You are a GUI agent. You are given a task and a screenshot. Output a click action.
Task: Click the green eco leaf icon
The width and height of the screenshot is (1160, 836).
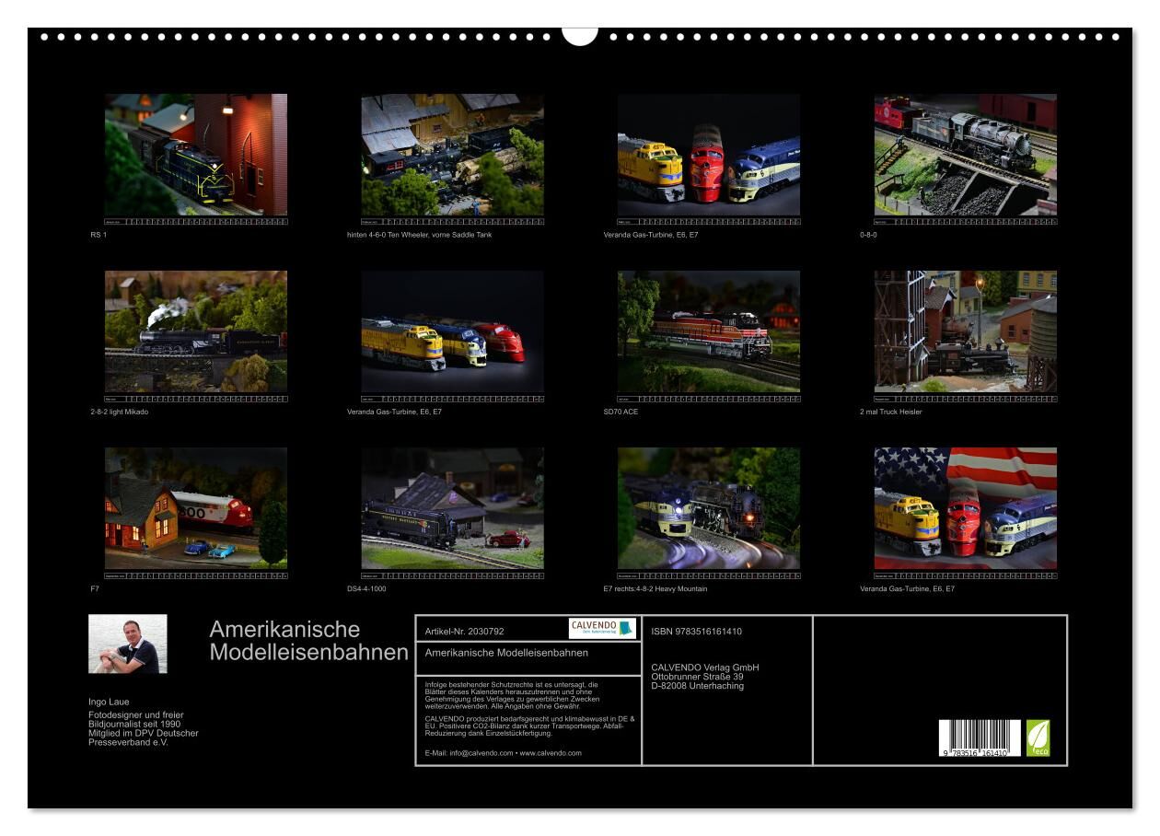click(1038, 737)
